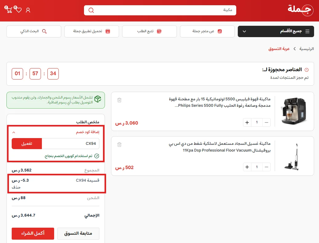The width and height of the screenshot is (319, 243).
Task: Click the hamburger icon in جميع الأقسام
Action: (x=307, y=31)
